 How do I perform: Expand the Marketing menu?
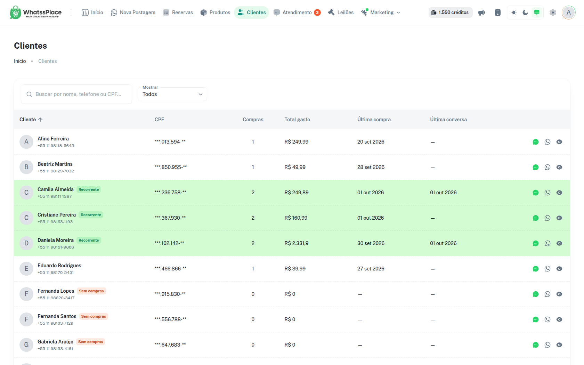tap(381, 13)
